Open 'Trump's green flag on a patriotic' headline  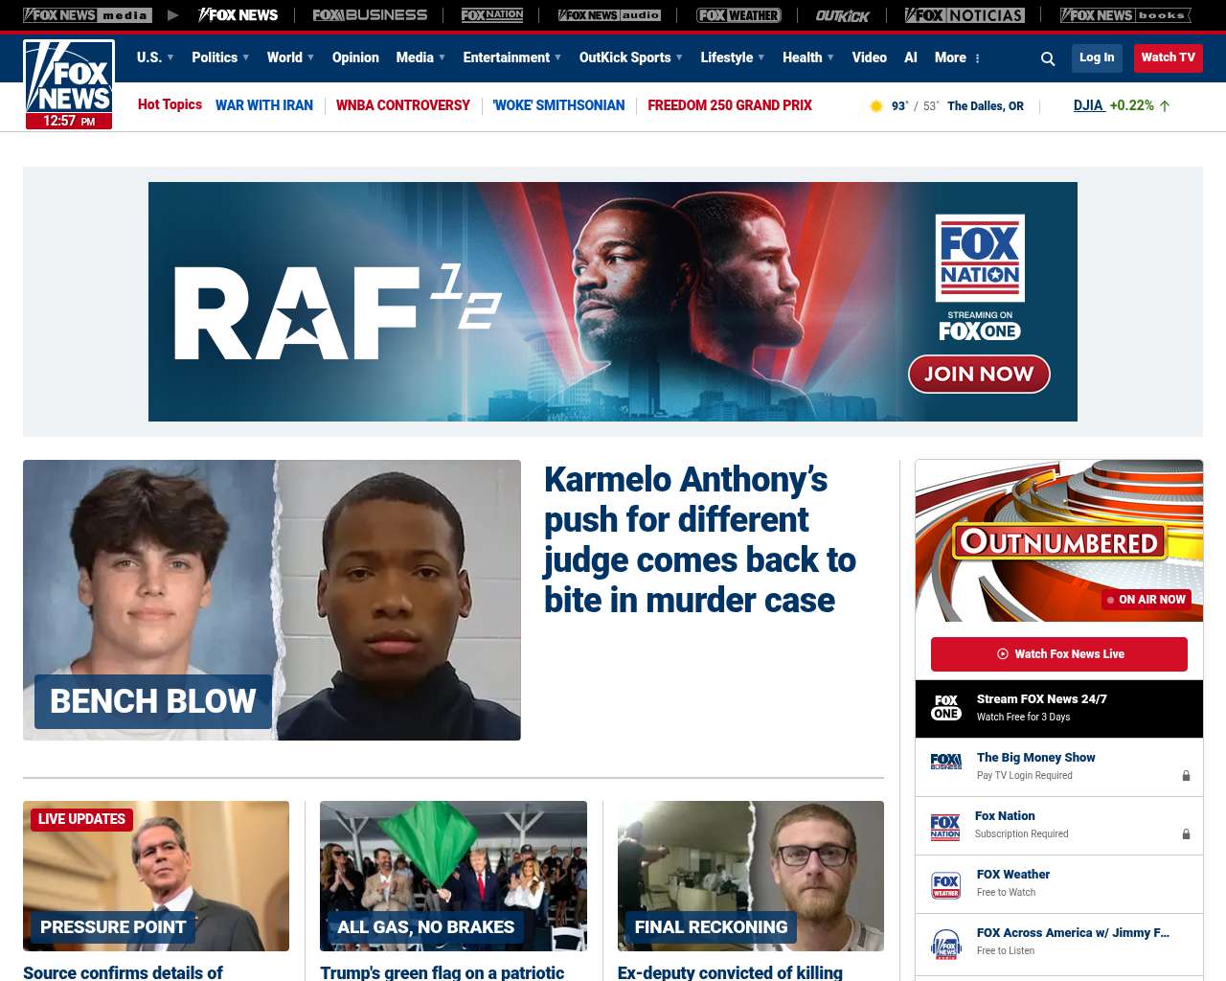coord(443,972)
